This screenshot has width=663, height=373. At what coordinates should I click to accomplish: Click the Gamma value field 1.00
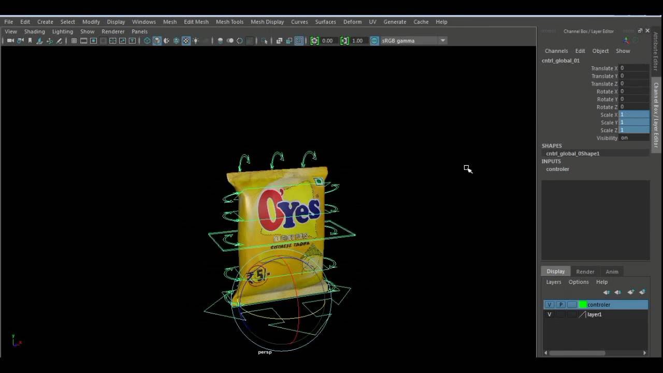click(x=358, y=40)
